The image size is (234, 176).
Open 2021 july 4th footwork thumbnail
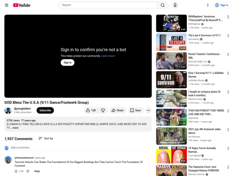171,136
